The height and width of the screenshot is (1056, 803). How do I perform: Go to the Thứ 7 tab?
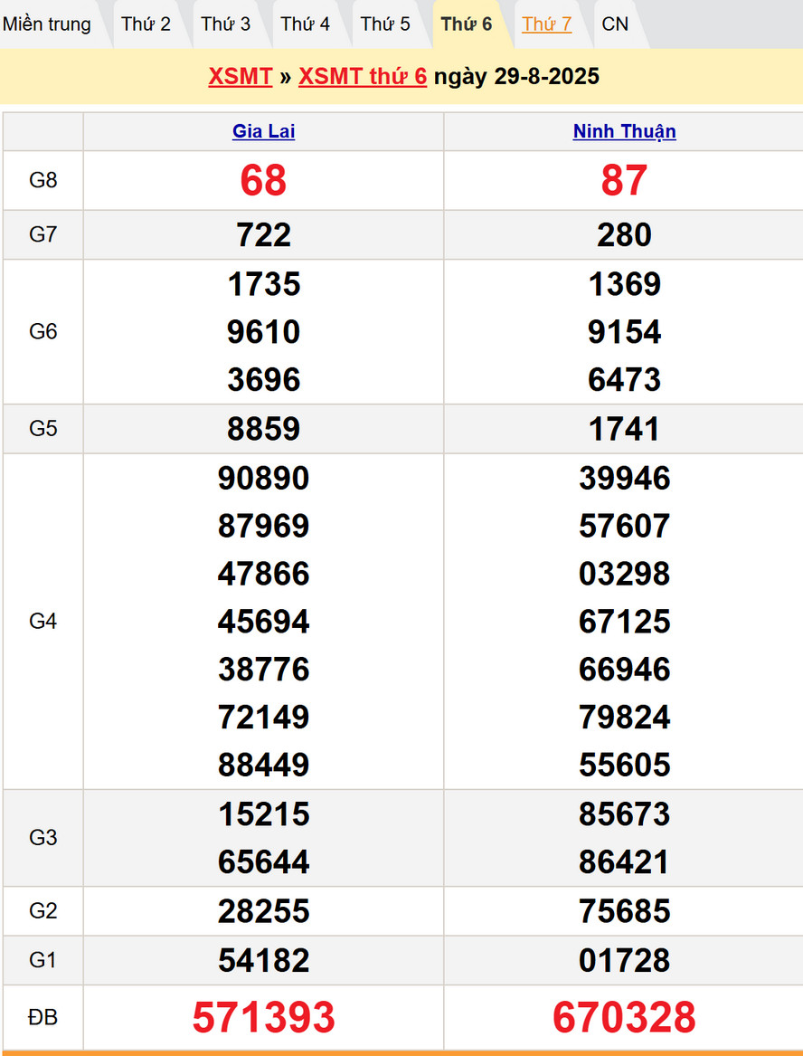(x=546, y=24)
